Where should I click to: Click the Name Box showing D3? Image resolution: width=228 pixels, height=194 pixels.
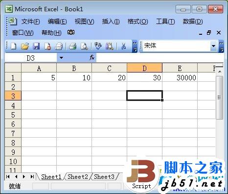31,58
